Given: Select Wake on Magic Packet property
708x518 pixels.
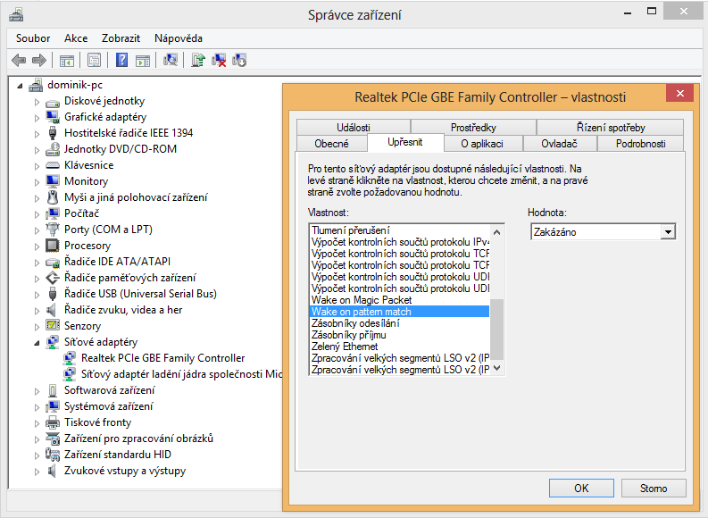Looking at the screenshot, I should coord(349,300).
